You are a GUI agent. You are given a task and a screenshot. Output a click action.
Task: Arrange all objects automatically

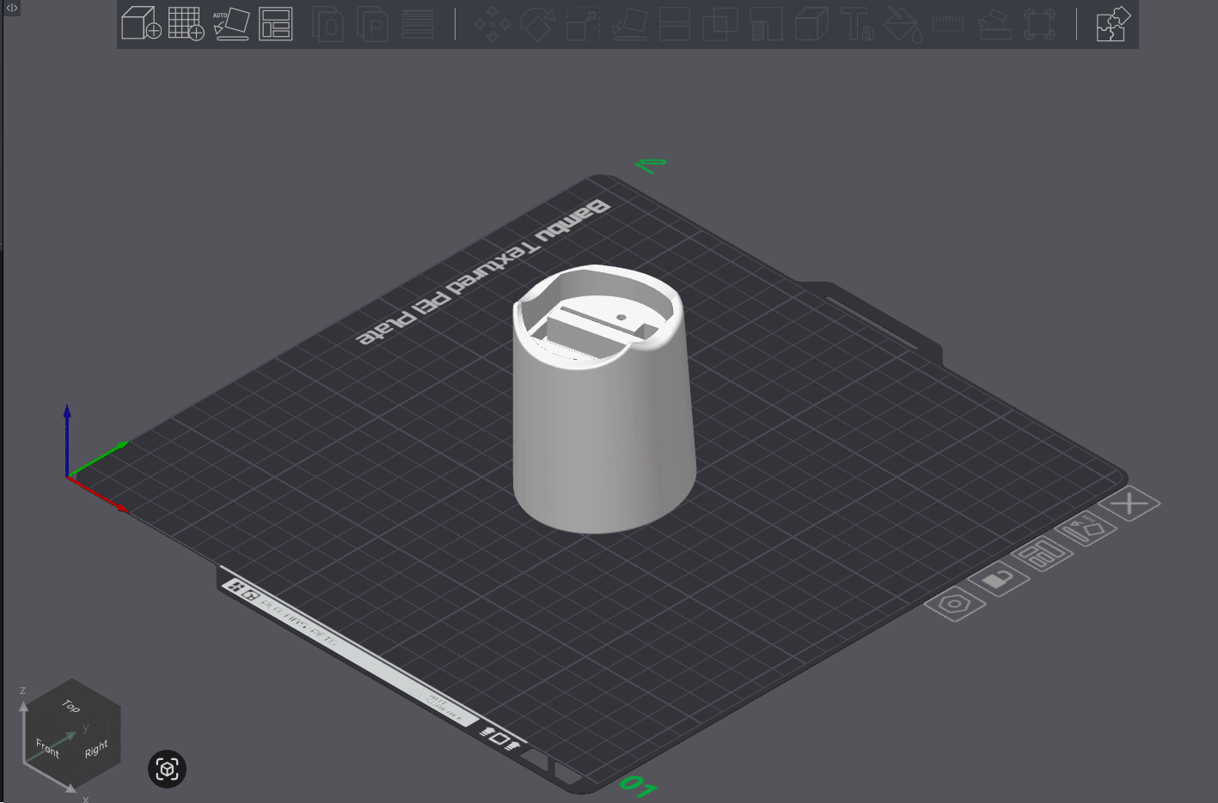pos(276,25)
